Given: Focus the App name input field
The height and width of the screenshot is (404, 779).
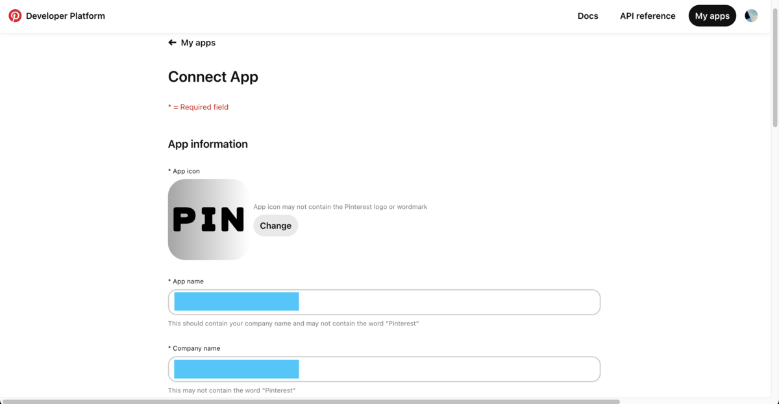Looking at the screenshot, I should point(384,302).
